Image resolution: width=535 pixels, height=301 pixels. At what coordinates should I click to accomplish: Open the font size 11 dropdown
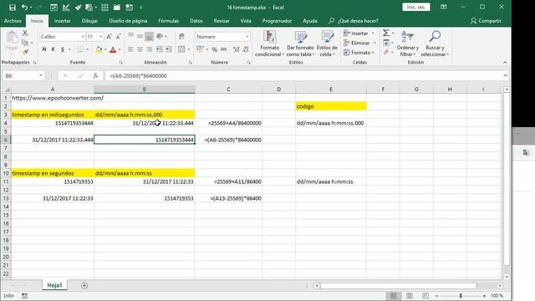(101, 37)
